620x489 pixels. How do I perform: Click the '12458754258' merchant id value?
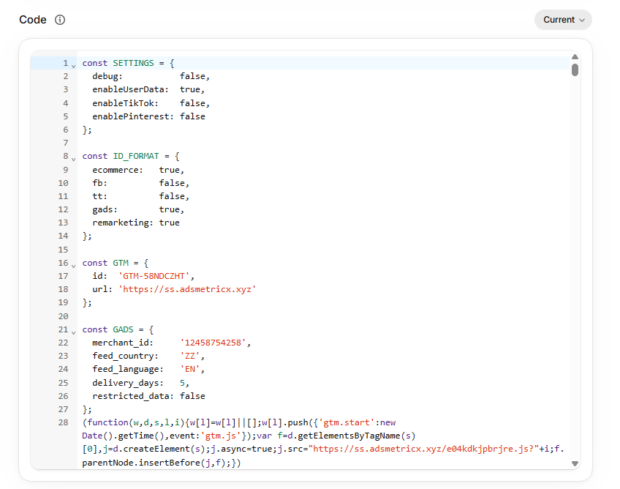tap(213, 343)
